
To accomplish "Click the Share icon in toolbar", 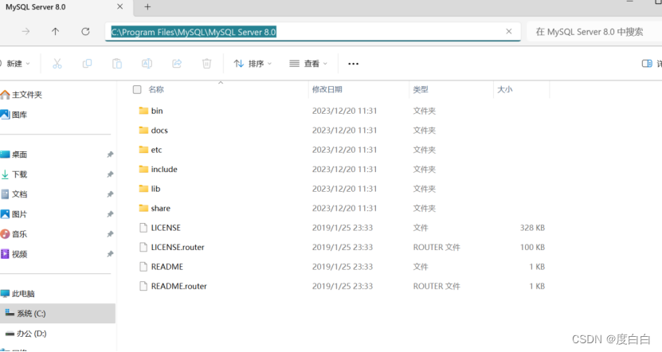I will coord(177,64).
